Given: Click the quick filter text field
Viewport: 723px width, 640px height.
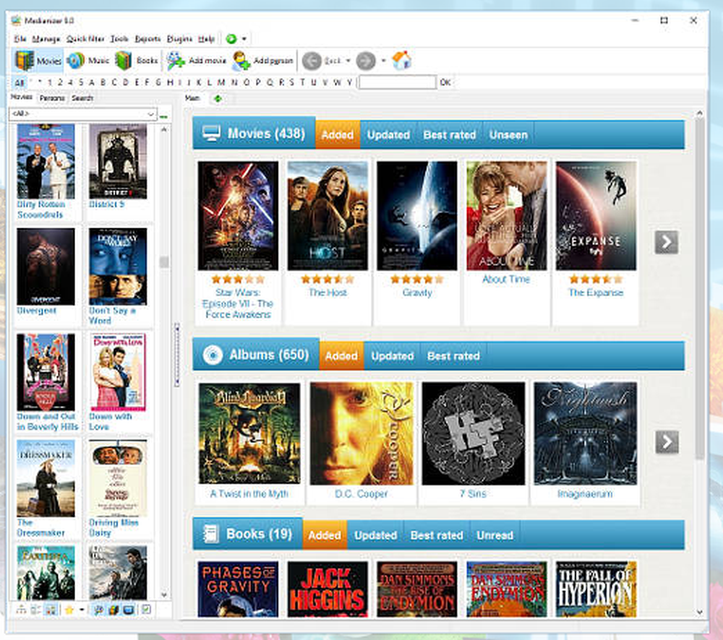Looking at the screenshot, I should [x=398, y=82].
